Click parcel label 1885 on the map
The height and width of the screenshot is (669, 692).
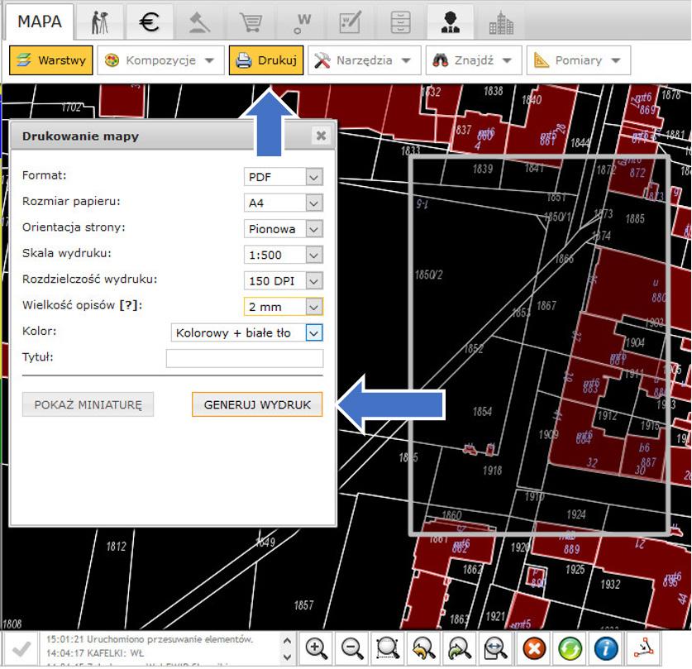point(635,218)
